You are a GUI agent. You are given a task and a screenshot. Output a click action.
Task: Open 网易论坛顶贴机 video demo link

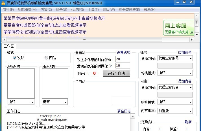(45, 32)
